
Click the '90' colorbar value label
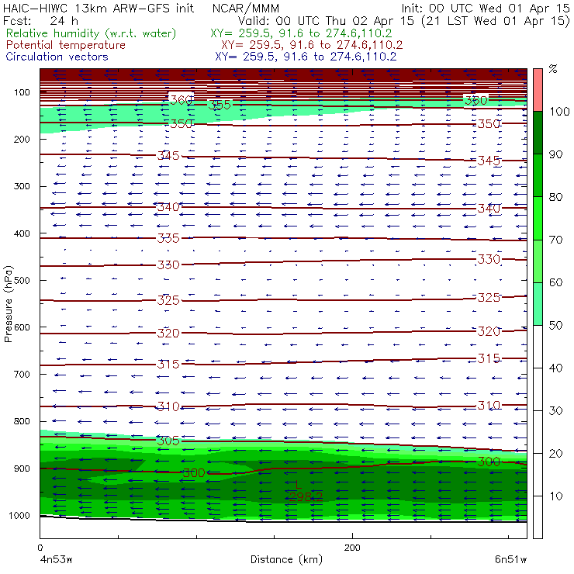[555, 154]
